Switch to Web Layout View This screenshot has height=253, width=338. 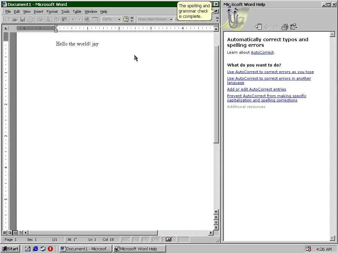point(10,233)
